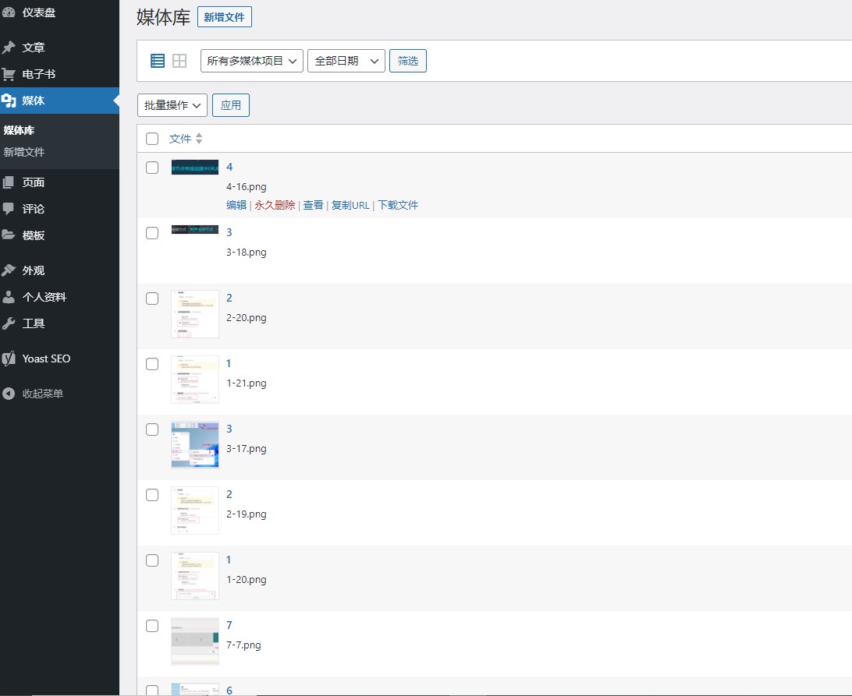
Task: Check the box for 1-20.png
Action: click(x=152, y=560)
